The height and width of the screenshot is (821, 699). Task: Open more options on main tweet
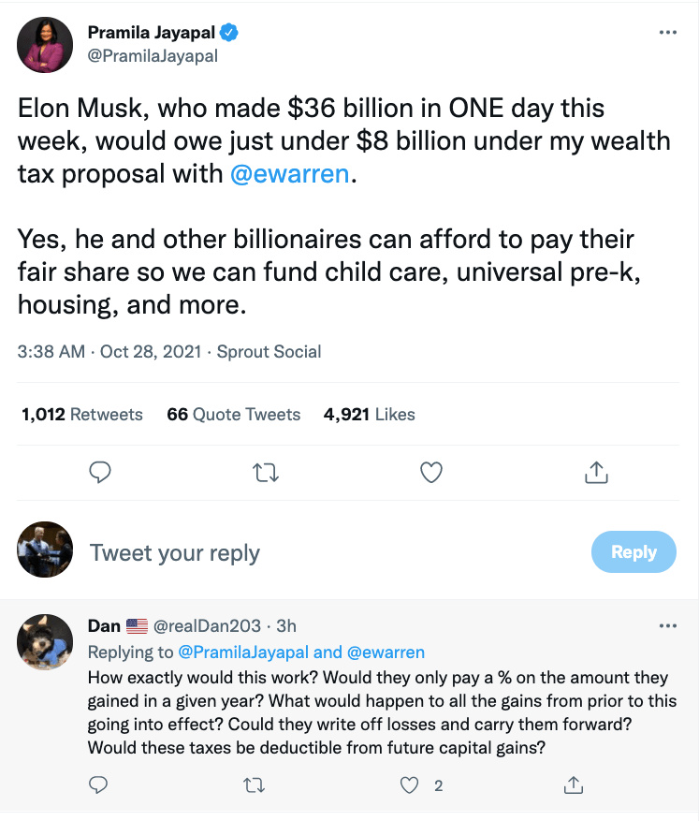point(667,32)
